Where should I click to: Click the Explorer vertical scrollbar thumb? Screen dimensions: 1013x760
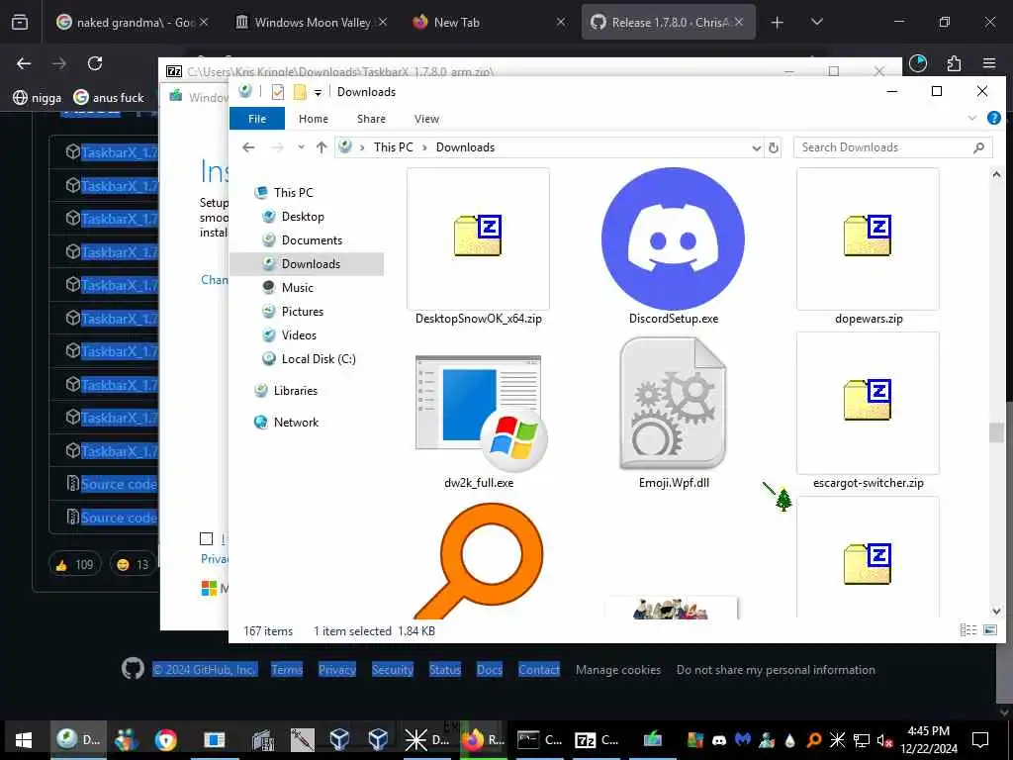995,431
